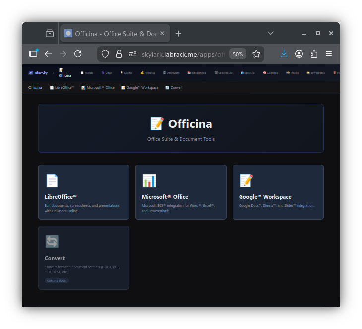Open the Pecunia app
The height and width of the screenshot is (329, 362).
point(147,73)
